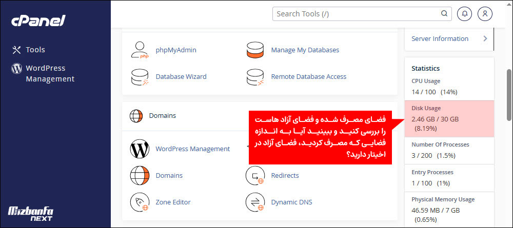513x228 pixels.
Task: Click the Server Information link
Action: [x=440, y=38]
